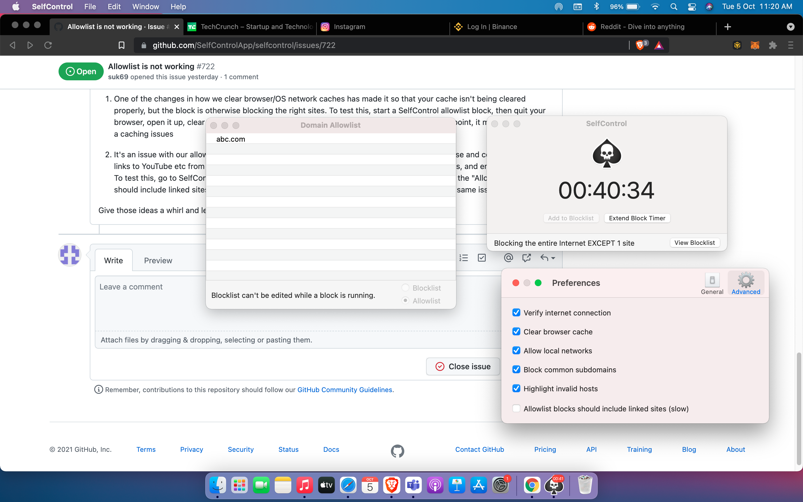Open the tab search chevron at top right
This screenshot has width=803, height=502.
(791, 26)
